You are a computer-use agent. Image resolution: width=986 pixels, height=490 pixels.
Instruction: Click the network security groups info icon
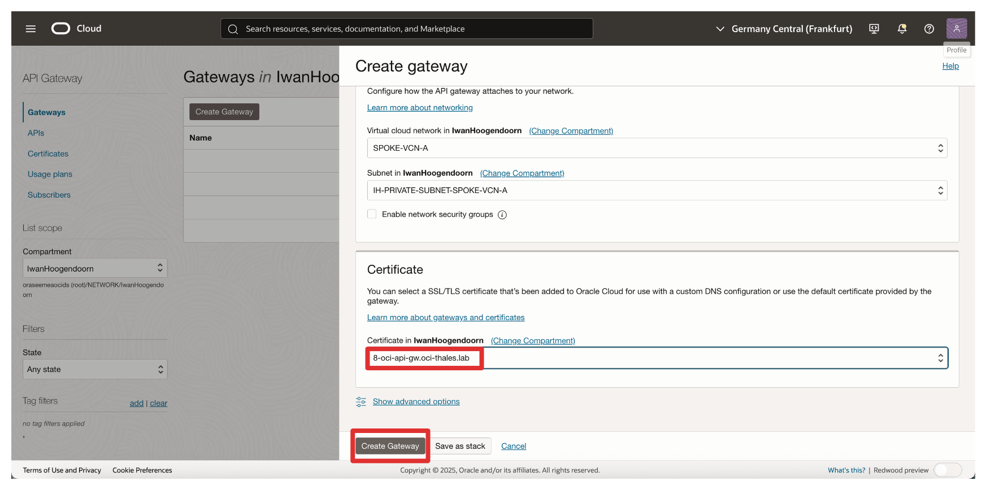pyautogui.click(x=502, y=215)
